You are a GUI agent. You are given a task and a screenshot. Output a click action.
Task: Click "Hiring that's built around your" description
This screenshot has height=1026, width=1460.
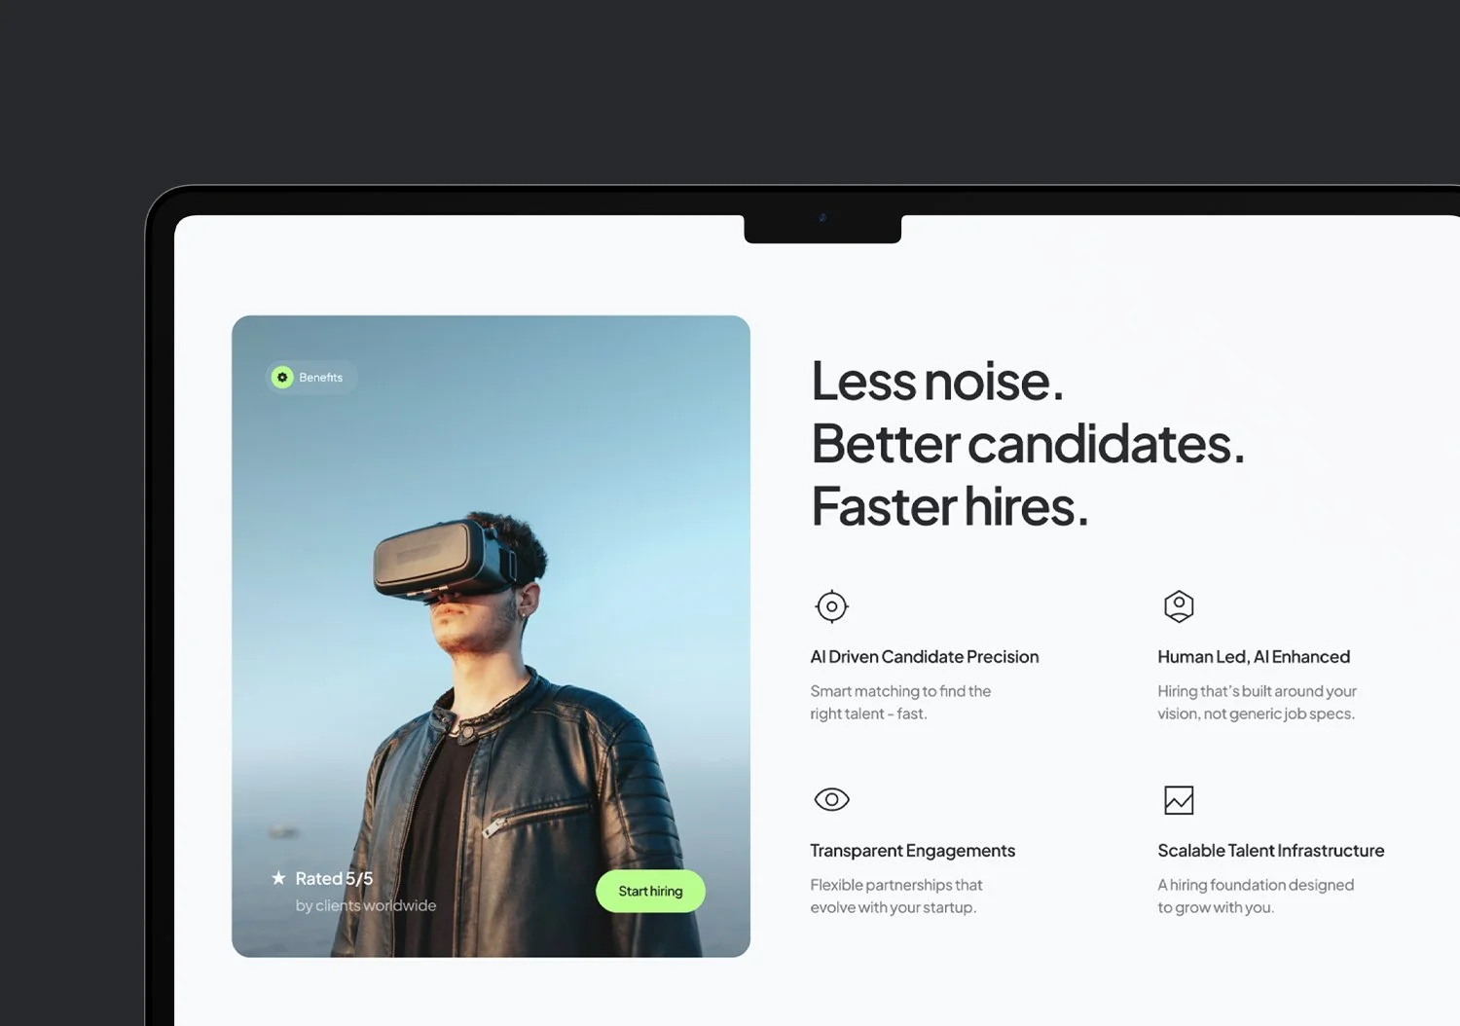[x=1257, y=691]
